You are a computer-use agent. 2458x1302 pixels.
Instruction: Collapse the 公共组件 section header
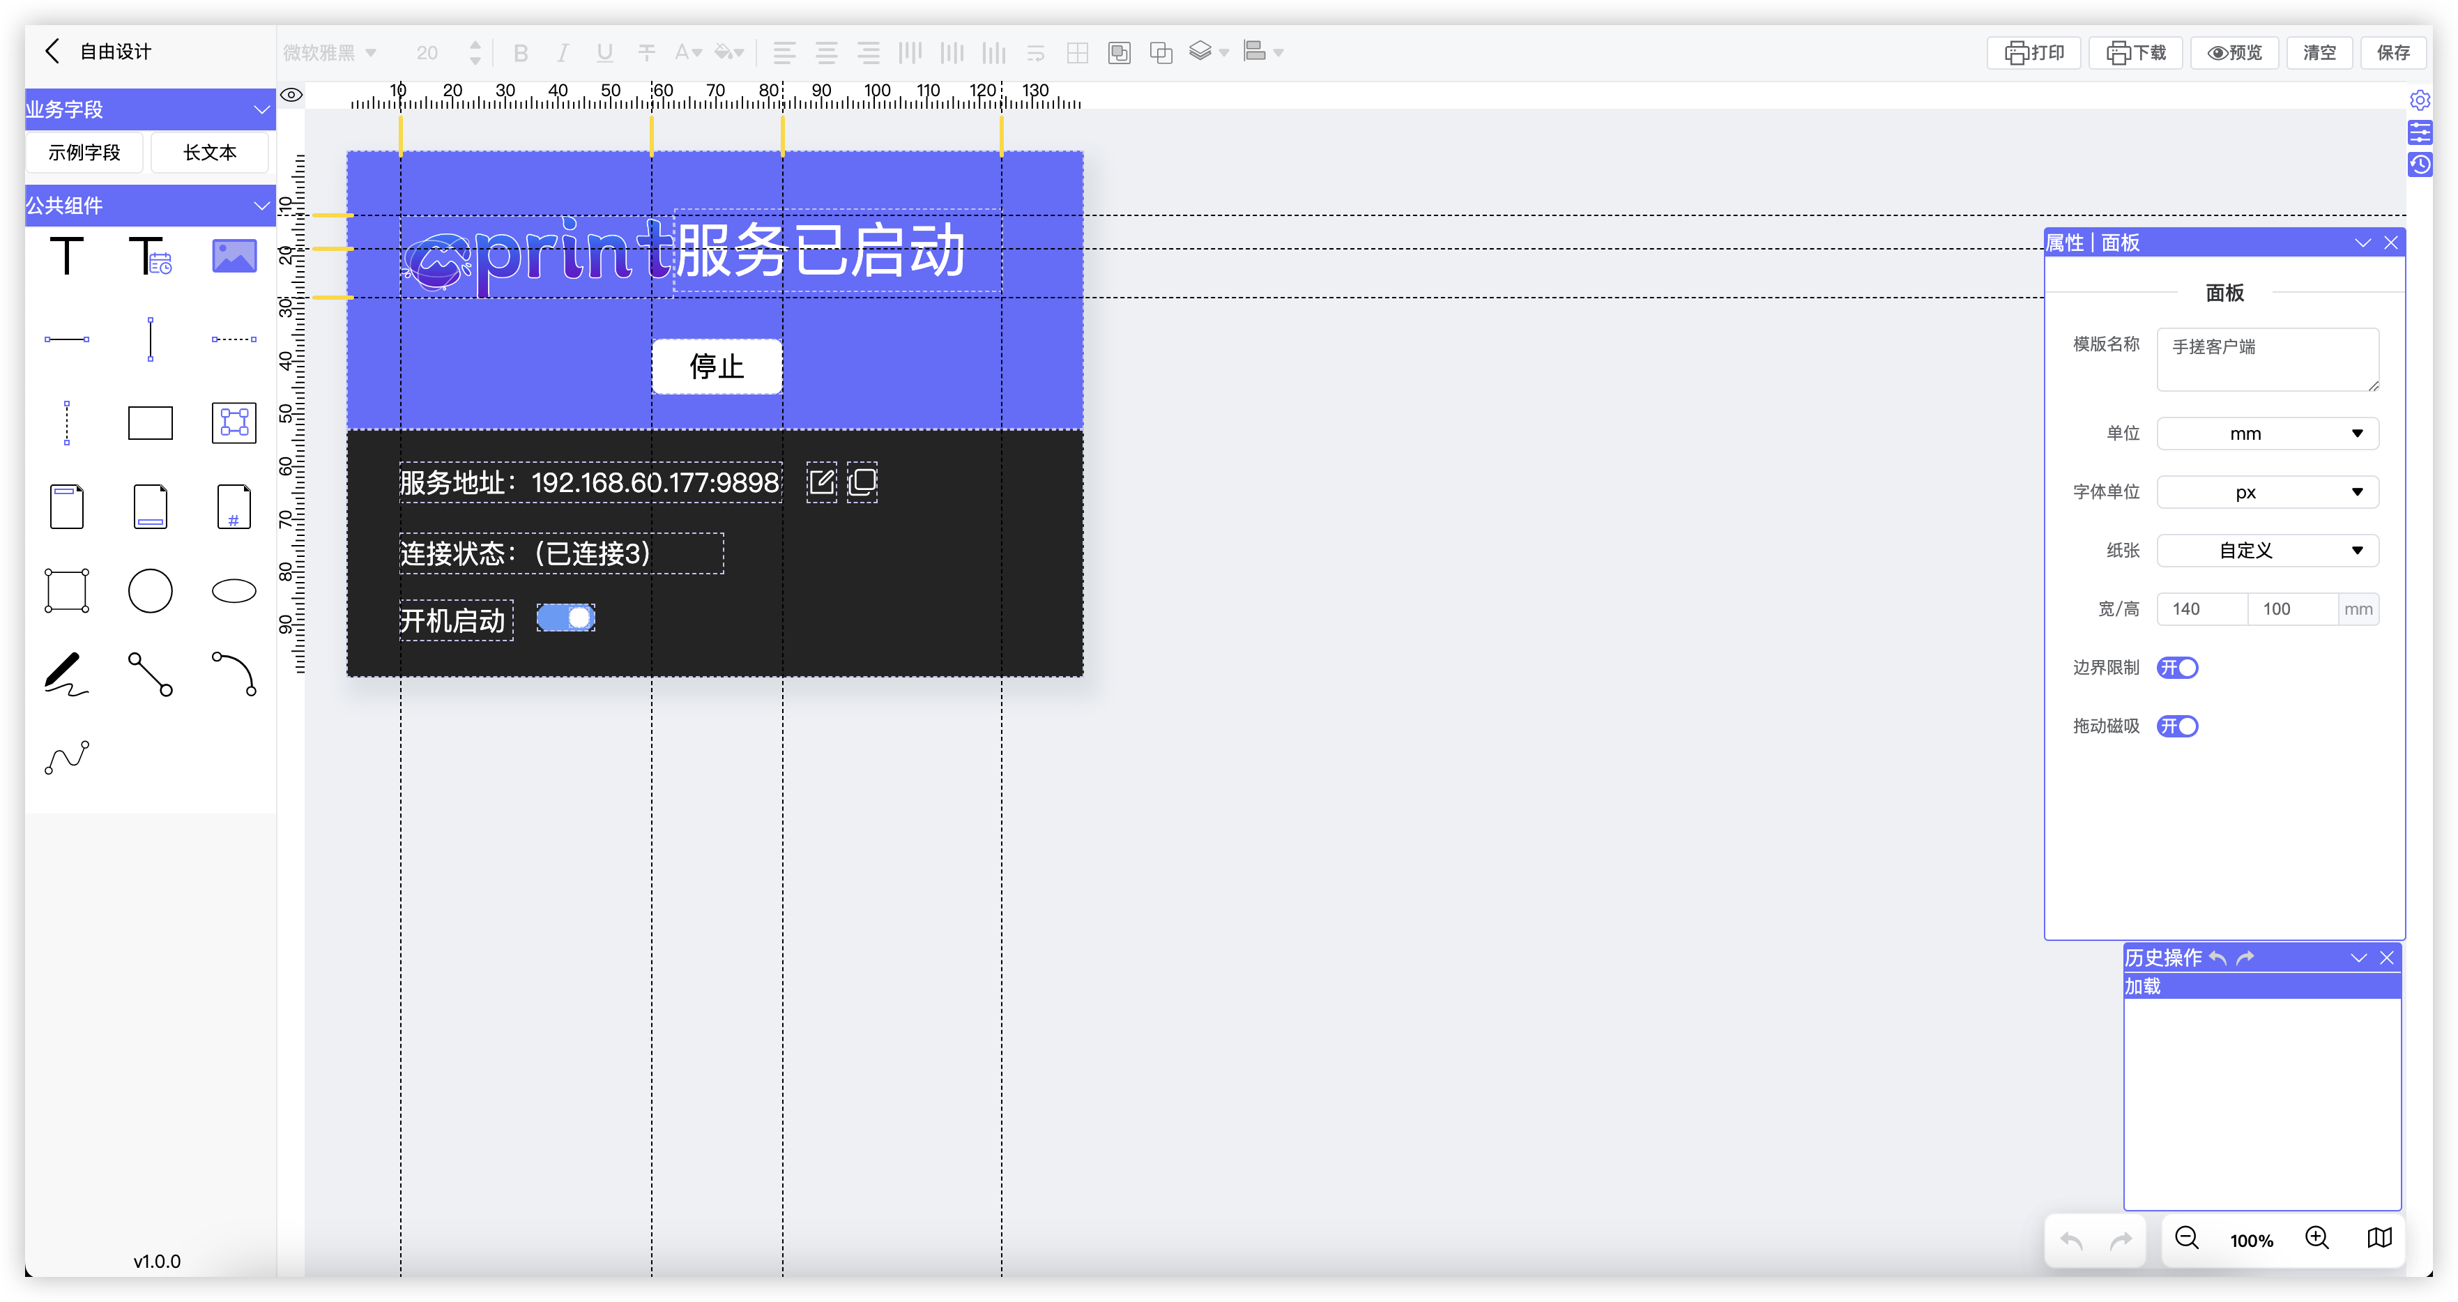click(261, 205)
